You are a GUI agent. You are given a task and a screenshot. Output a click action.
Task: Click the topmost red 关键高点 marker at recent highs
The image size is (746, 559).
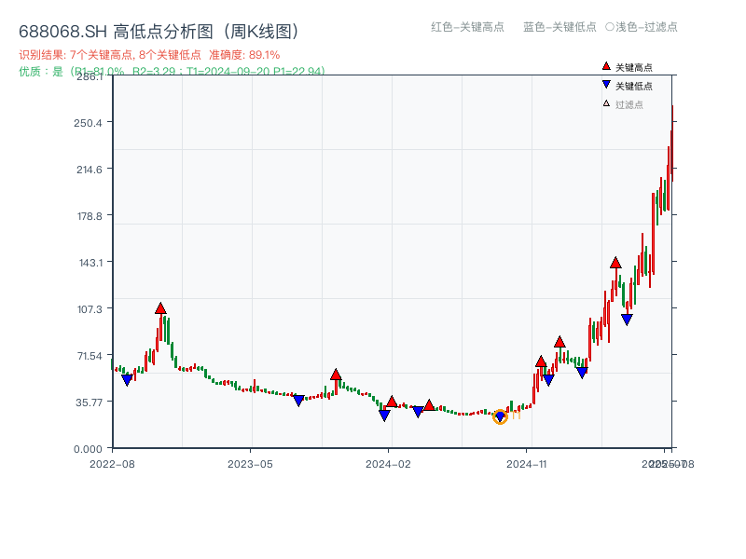click(616, 263)
